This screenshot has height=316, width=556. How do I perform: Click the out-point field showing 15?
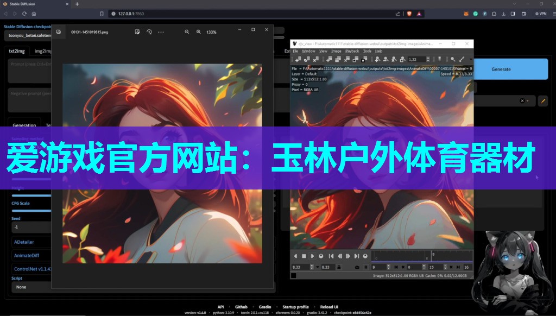[x=435, y=267]
